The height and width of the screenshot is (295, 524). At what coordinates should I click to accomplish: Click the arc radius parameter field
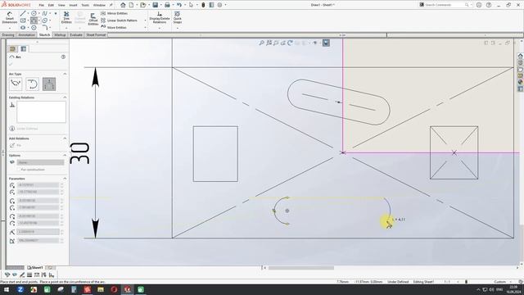(38, 232)
